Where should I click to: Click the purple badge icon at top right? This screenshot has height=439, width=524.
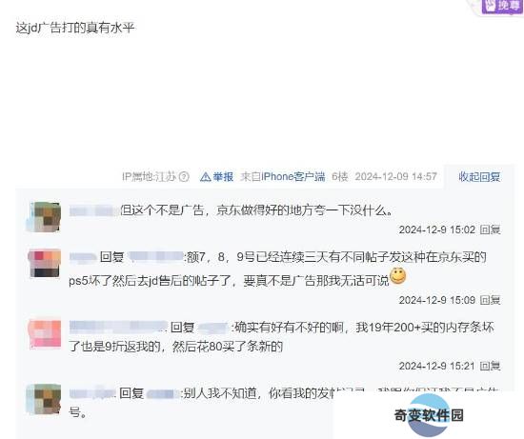(x=501, y=6)
